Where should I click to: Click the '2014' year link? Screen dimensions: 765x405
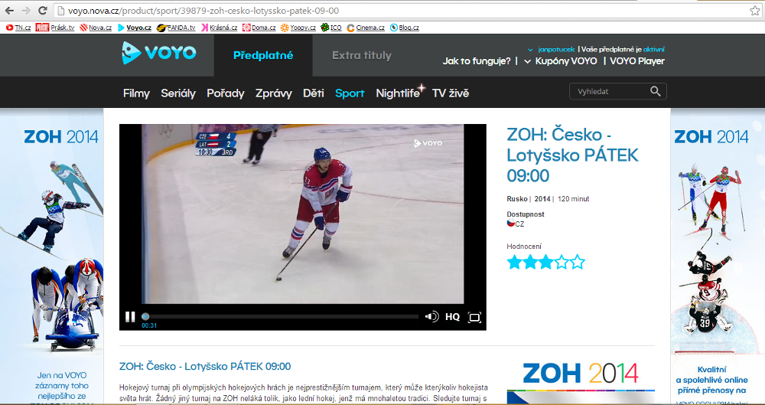[x=542, y=199]
